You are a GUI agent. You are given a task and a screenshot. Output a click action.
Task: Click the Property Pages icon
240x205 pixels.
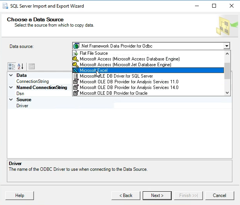point(32,66)
